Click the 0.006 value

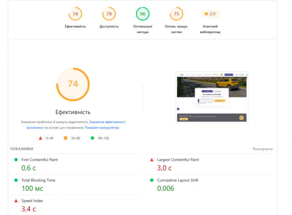click(x=166, y=189)
